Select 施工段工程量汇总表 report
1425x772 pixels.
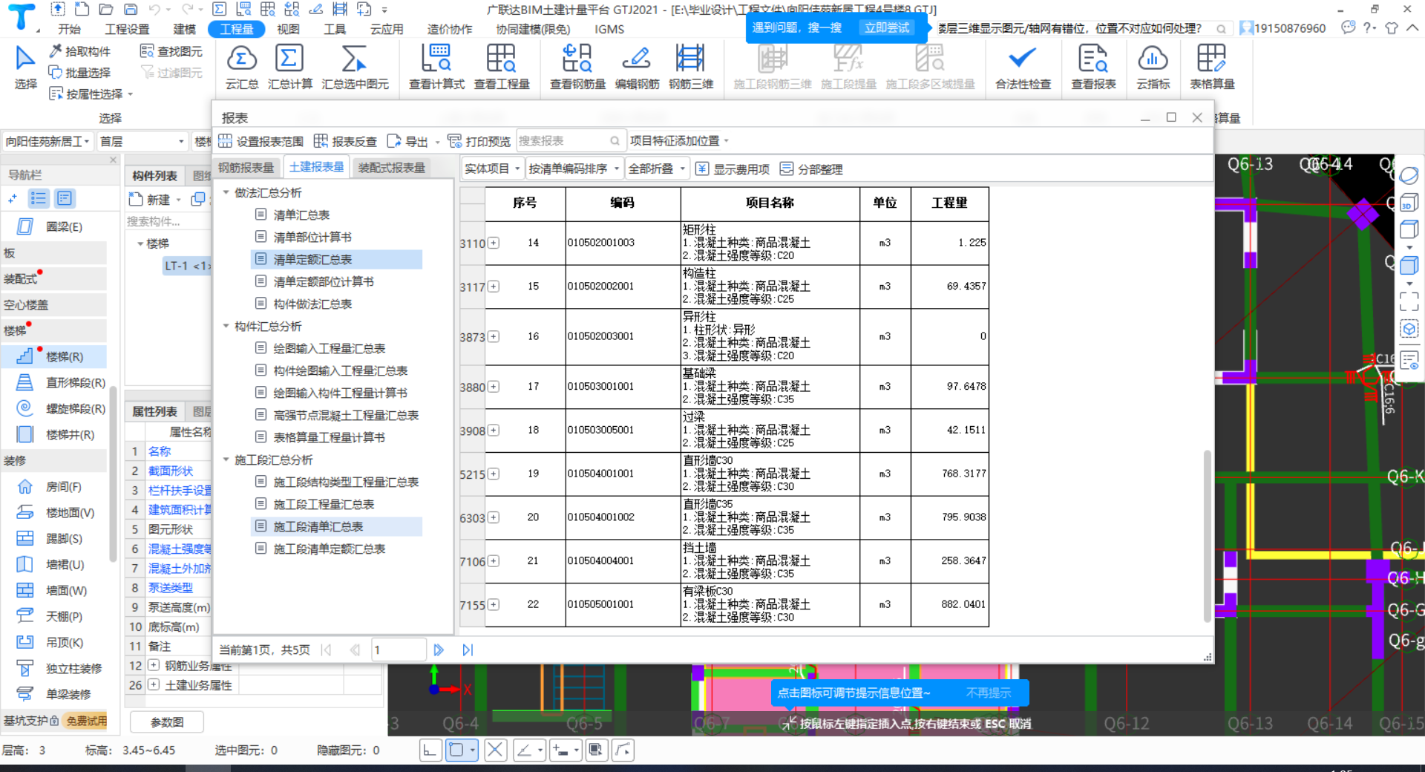[x=324, y=505]
